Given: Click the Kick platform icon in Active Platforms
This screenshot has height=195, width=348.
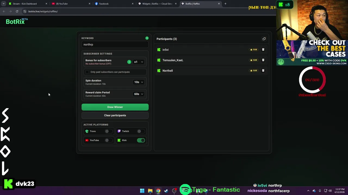Looking at the screenshot, I should click(119, 140).
